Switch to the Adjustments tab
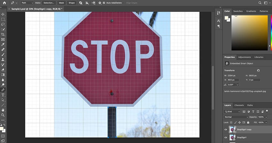272x143 pixels. tap(244, 57)
